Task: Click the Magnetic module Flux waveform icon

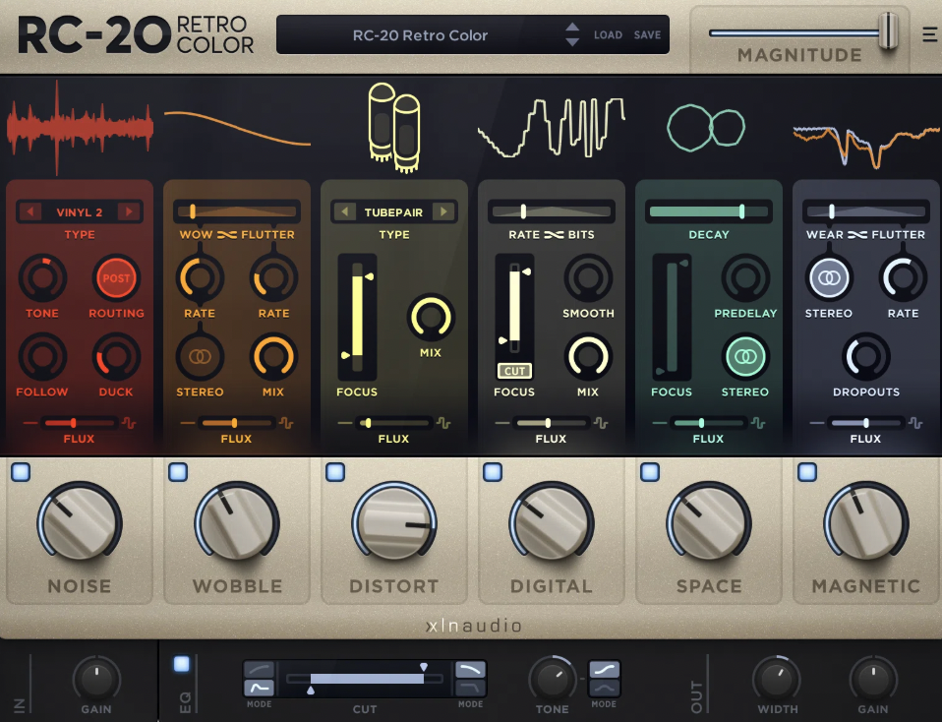Action: [916, 423]
